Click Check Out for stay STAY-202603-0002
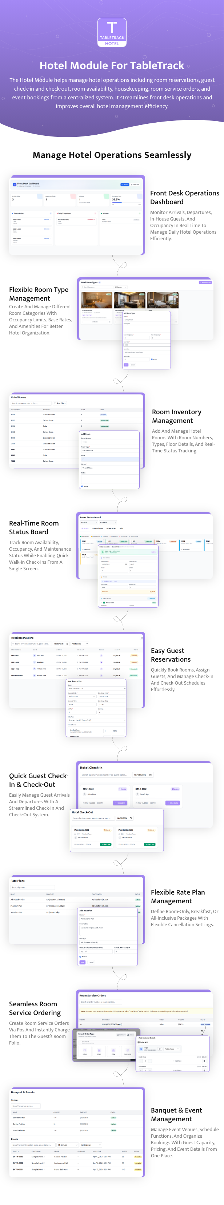This screenshot has width=224, height=1205. 106,844
